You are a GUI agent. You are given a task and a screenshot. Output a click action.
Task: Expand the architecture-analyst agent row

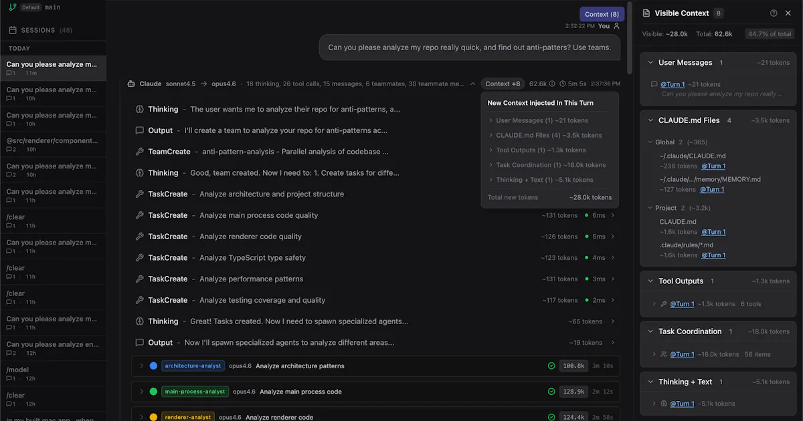point(141,366)
